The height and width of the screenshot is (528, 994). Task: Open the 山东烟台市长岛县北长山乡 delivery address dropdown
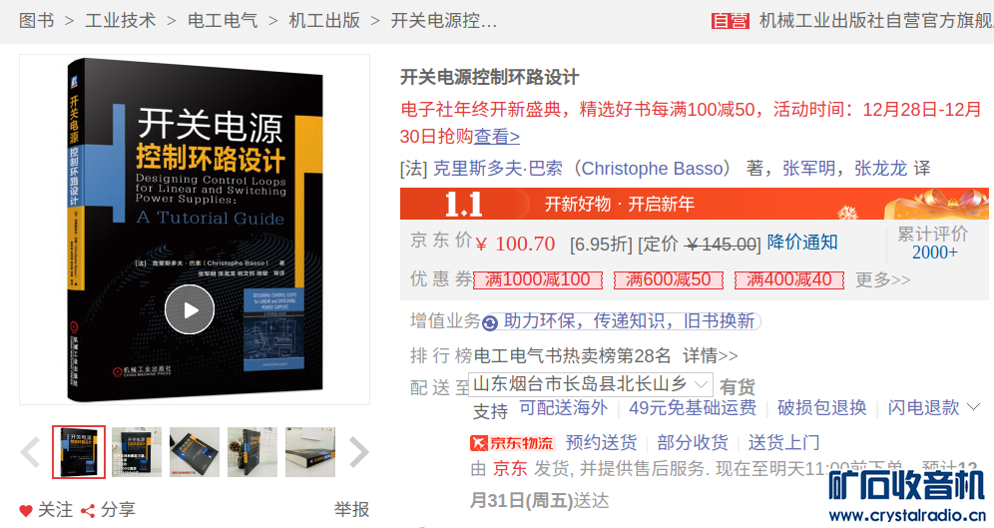click(591, 384)
